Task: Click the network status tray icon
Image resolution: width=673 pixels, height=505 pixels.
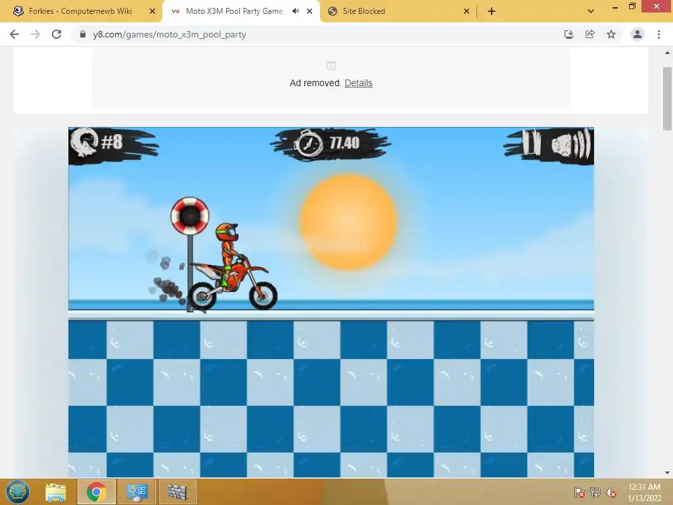Action: [x=595, y=493]
